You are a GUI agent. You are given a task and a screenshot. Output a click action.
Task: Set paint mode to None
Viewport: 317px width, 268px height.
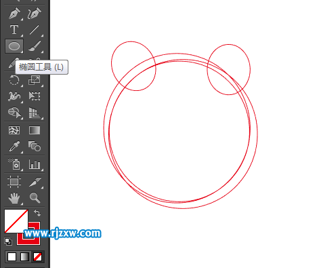tap(37, 256)
